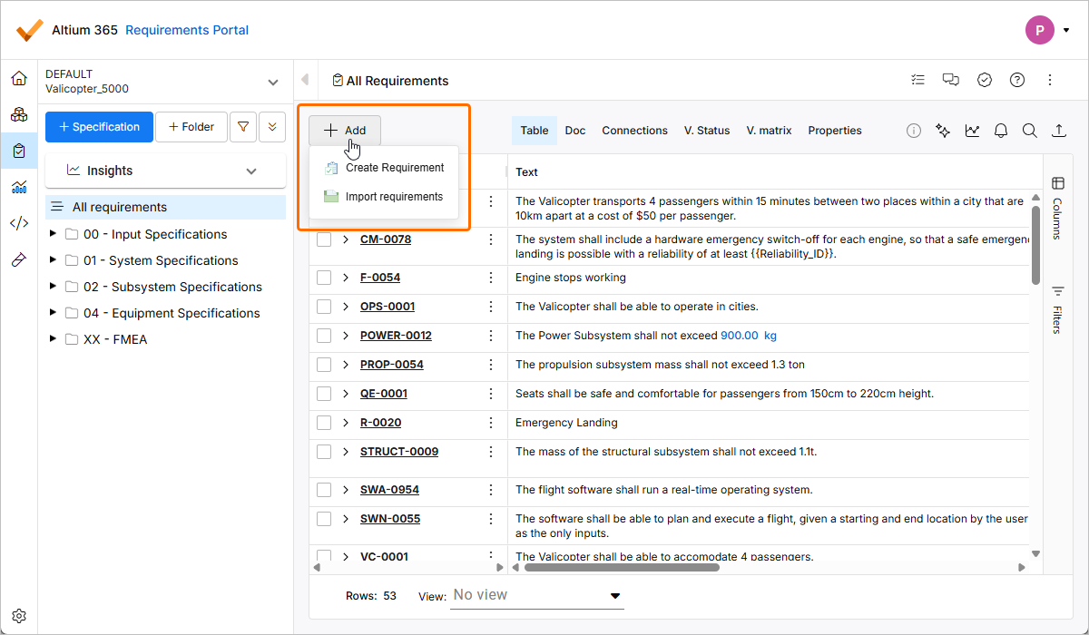Select the Table tab

[535, 131]
